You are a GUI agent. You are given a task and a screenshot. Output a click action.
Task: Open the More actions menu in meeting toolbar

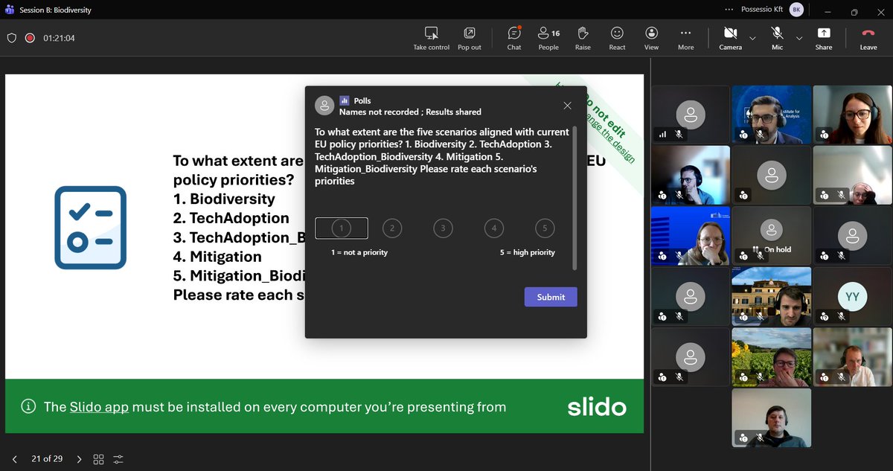686,38
